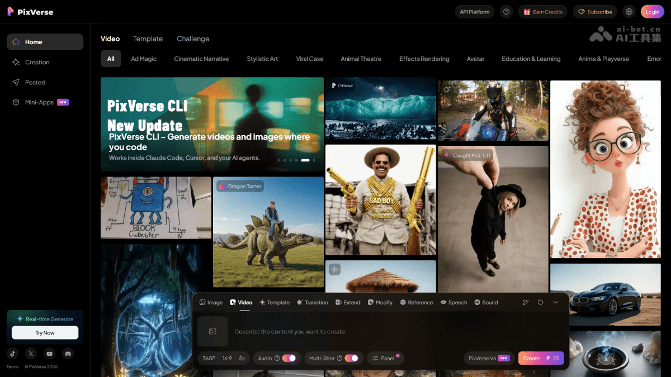Click the help icon next to Audio
Image resolution: width=671 pixels, height=377 pixels.
277,359
